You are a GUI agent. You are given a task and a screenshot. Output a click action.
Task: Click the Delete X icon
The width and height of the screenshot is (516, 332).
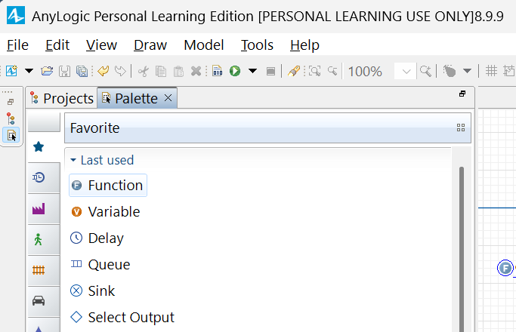(x=196, y=71)
